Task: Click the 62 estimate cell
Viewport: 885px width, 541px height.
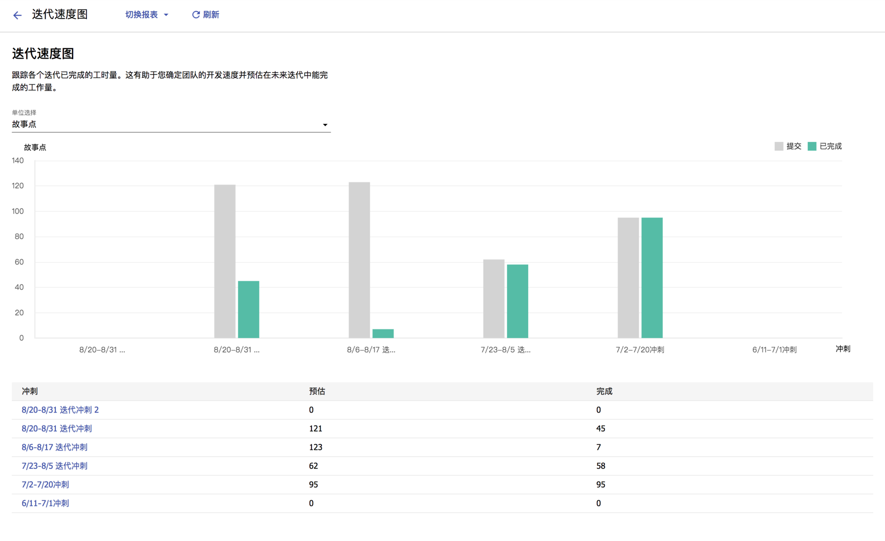Action: click(x=313, y=466)
